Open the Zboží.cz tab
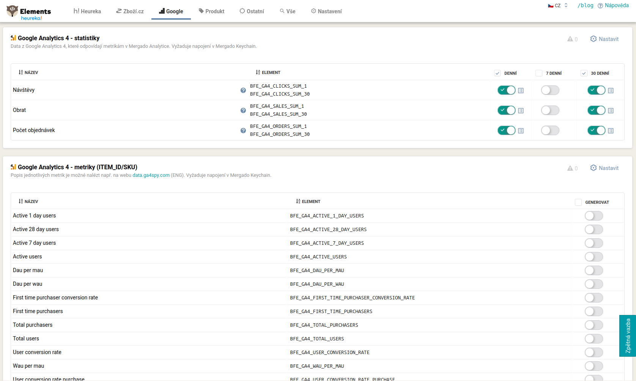636x381 pixels. [x=130, y=11]
